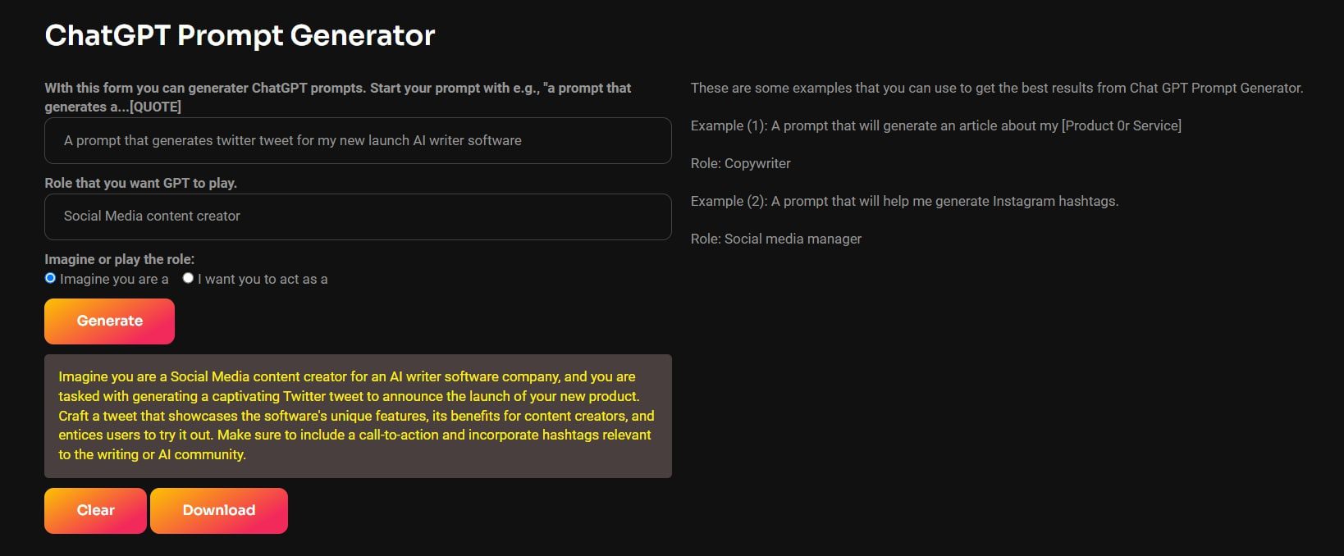This screenshot has height=556, width=1344.
Task: Click the examples introduction sentence on the right
Action: coord(996,88)
